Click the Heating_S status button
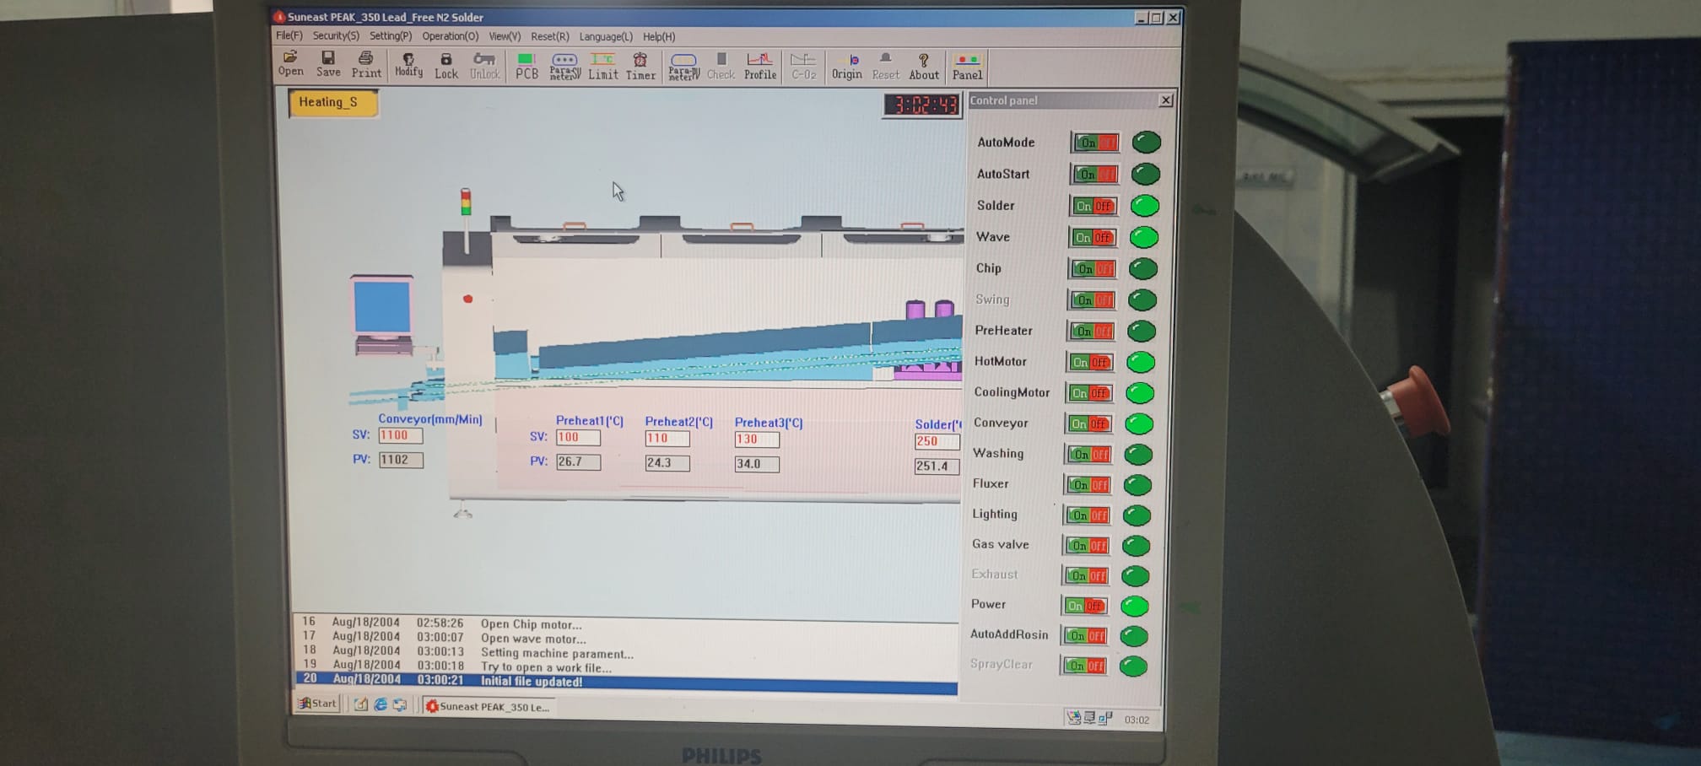Image resolution: width=1701 pixels, height=766 pixels. coord(332,102)
